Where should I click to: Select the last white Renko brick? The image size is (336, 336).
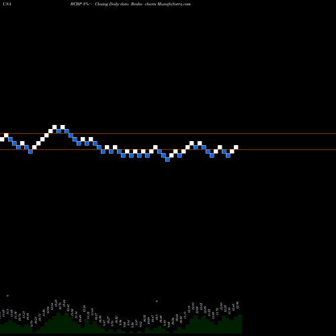tap(236, 147)
